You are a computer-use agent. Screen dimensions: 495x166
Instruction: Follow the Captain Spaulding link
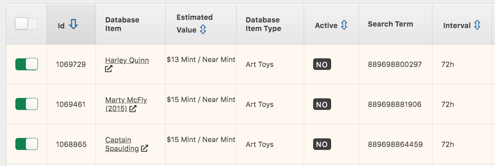pos(118,140)
